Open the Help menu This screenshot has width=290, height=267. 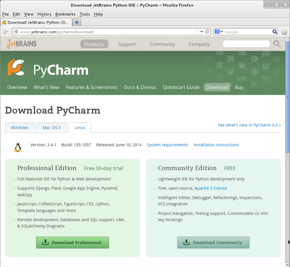98,14
